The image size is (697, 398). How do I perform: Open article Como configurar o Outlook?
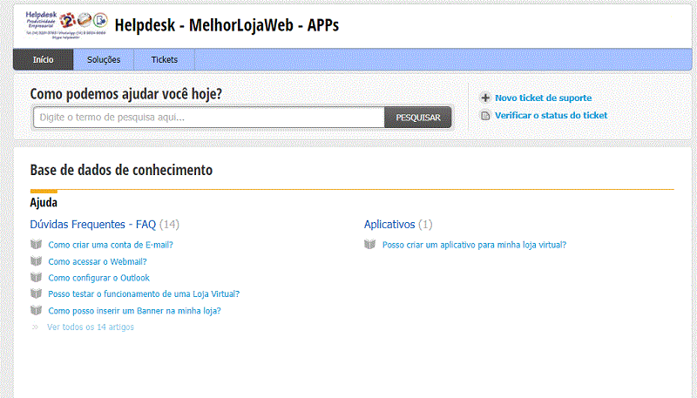point(98,278)
